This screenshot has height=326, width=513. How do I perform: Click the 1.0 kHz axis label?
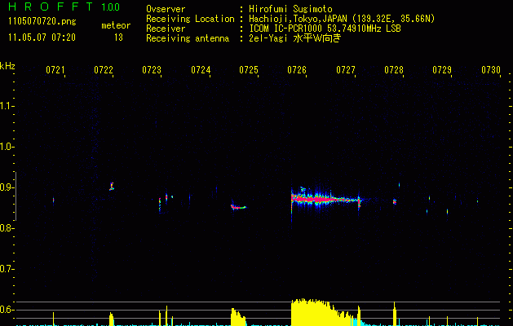tap(5, 147)
